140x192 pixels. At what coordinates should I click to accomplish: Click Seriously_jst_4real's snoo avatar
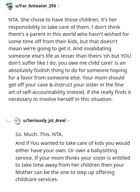[17, 121]
